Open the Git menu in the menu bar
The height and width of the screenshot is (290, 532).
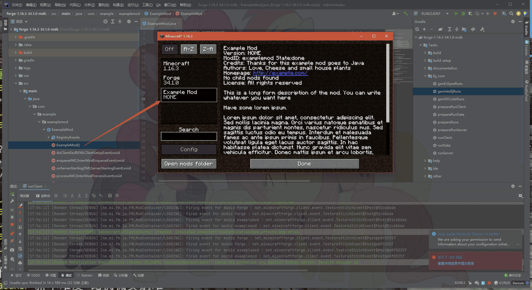158,5
